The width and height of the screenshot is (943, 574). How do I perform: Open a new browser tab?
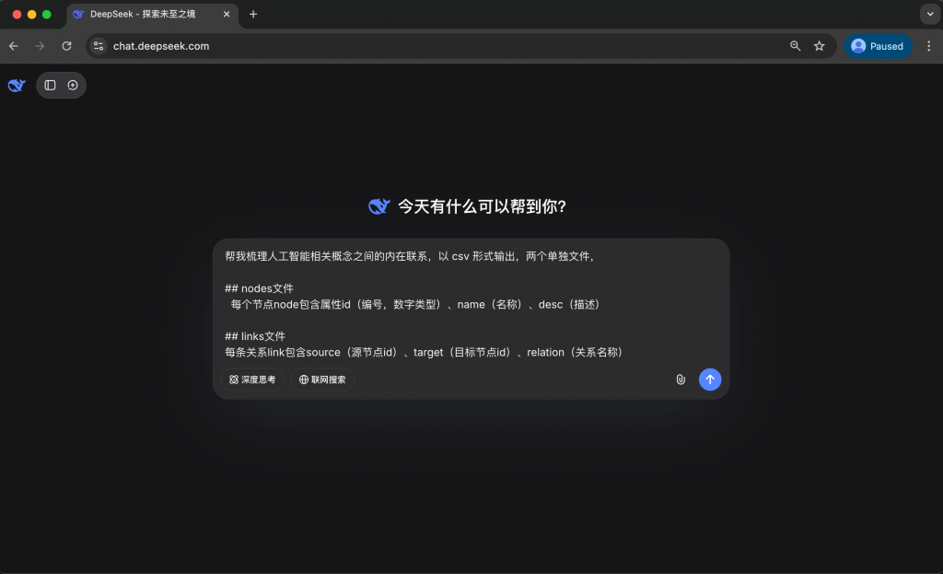tap(253, 14)
